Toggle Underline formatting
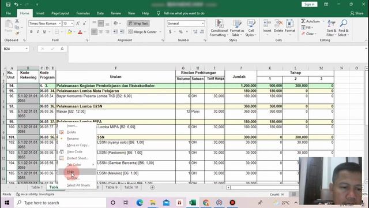 click(44, 32)
